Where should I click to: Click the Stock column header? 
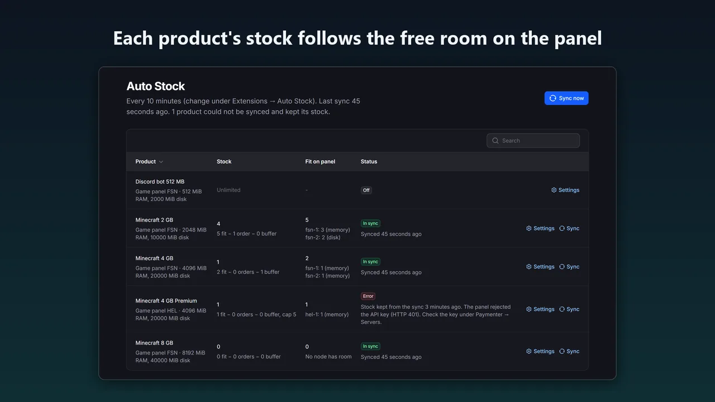point(224,161)
